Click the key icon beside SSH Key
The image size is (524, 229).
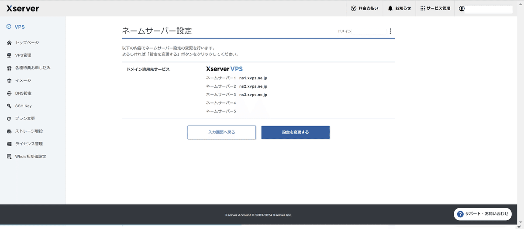pos(9,106)
